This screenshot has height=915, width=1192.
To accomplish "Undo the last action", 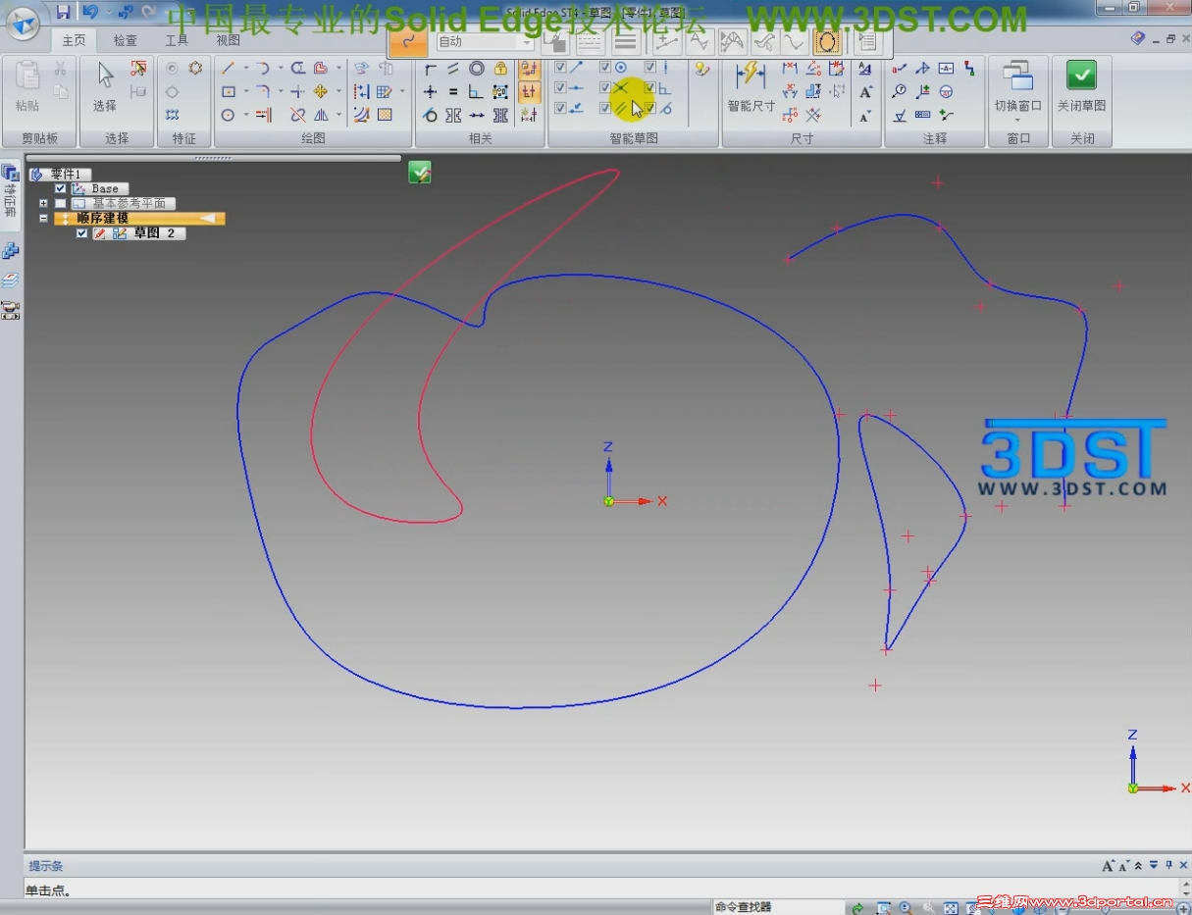I will pos(90,12).
